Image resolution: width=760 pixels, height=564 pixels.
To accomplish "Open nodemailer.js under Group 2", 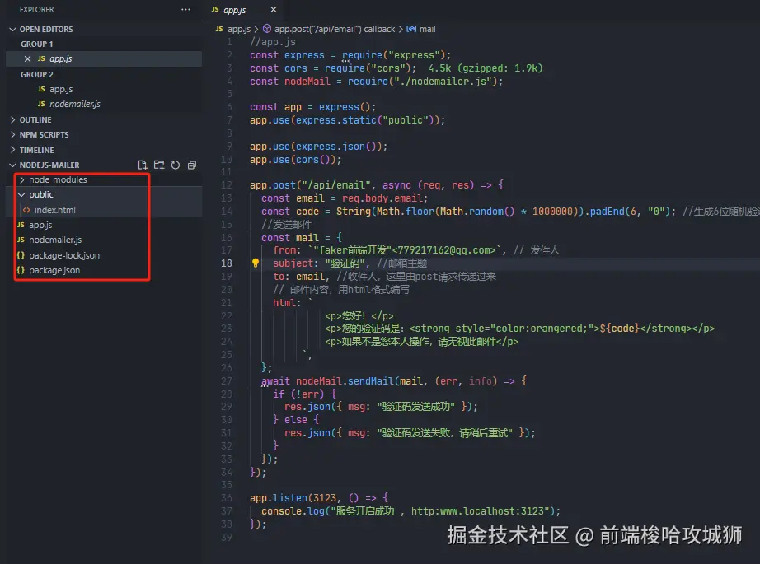I will pyautogui.click(x=75, y=104).
